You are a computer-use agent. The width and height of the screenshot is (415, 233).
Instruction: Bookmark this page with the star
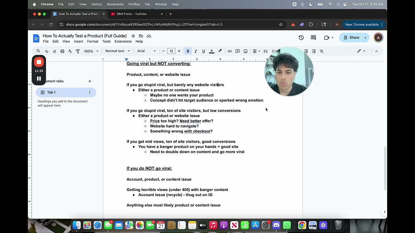tap(281, 24)
